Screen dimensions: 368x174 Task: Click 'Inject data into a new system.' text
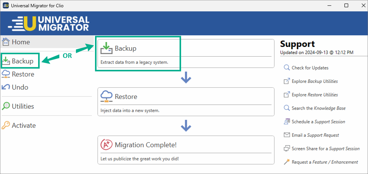click(x=130, y=111)
